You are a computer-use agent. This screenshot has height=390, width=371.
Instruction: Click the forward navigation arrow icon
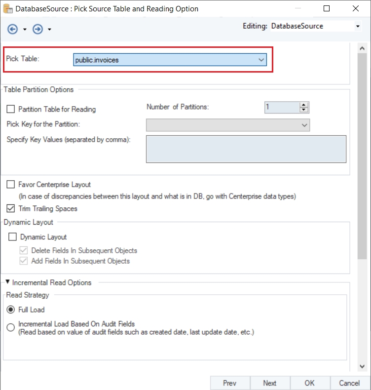click(x=37, y=30)
